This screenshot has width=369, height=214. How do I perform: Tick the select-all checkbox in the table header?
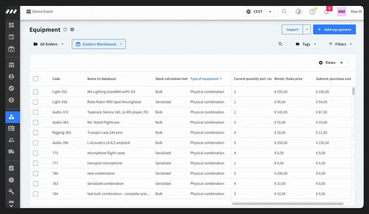pyautogui.click(x=36, y=79)
